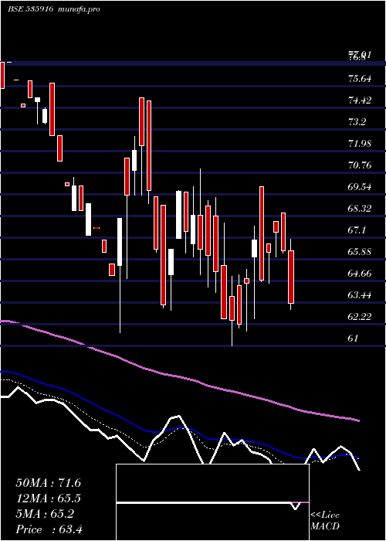Click the Price : 63.4 reading
Viewport: 386px width, 541px height.
(49, 529)
